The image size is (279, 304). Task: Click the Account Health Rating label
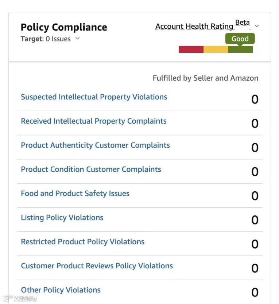pyautogui.click(x=194, y=27)
